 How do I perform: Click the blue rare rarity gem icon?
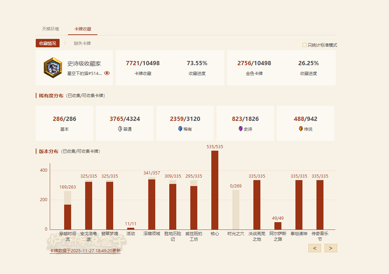click(180, 129)
